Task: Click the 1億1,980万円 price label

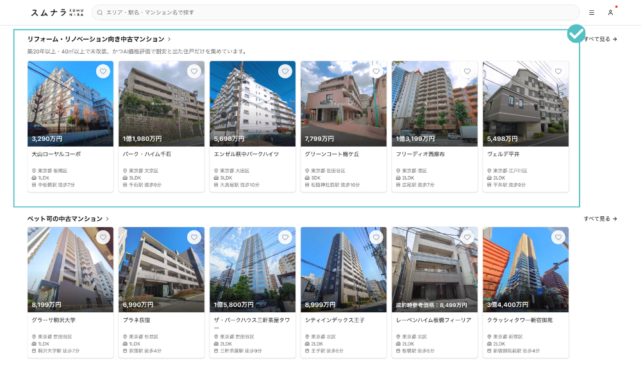Action: tap(142, 139)
